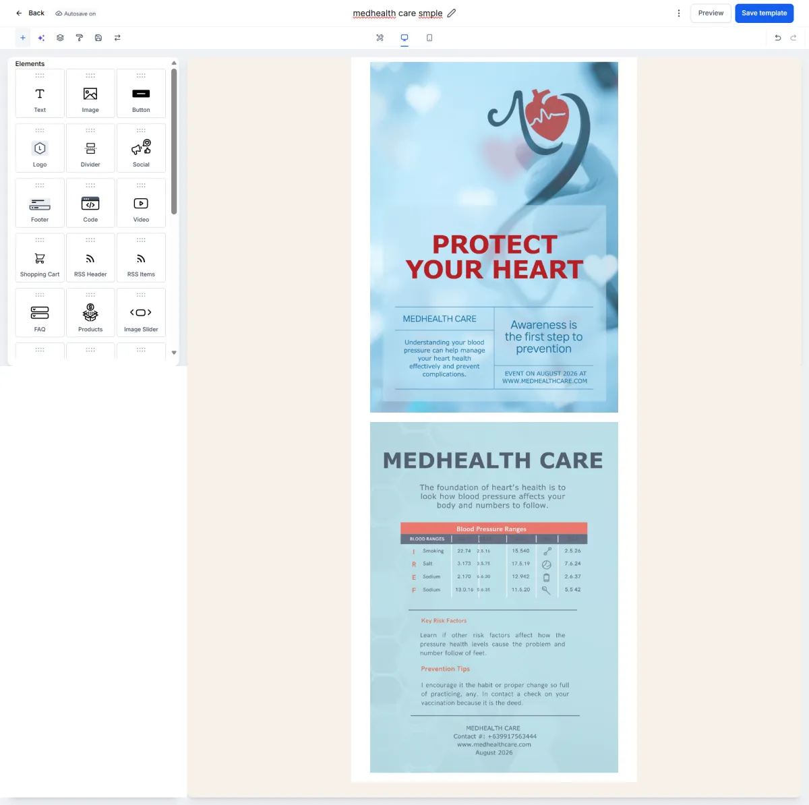The width and height of the screenshot is (809, 805).
Task: Click the Elements panel scroll up arrow
Action: [x=174, y=63]
